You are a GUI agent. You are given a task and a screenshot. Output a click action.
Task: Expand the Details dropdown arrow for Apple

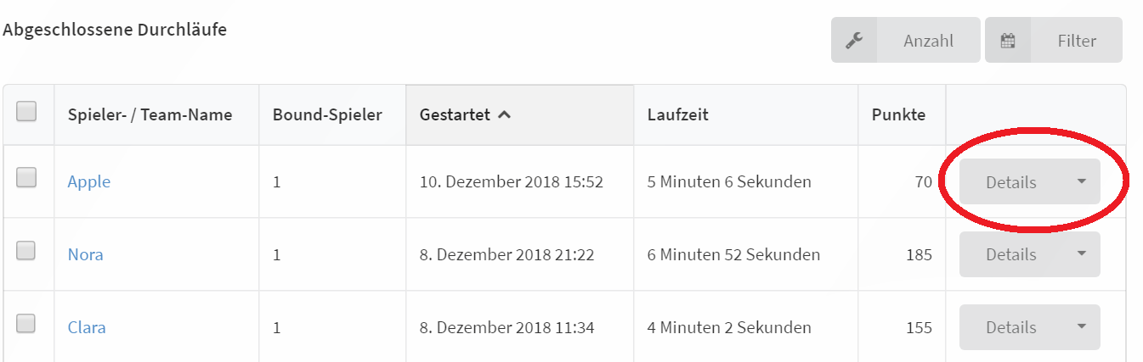(1081, 181)
